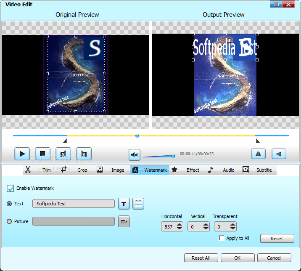301x271 pixels.
Task: Close the Video Edit window
Action: (x=288, y=4)
